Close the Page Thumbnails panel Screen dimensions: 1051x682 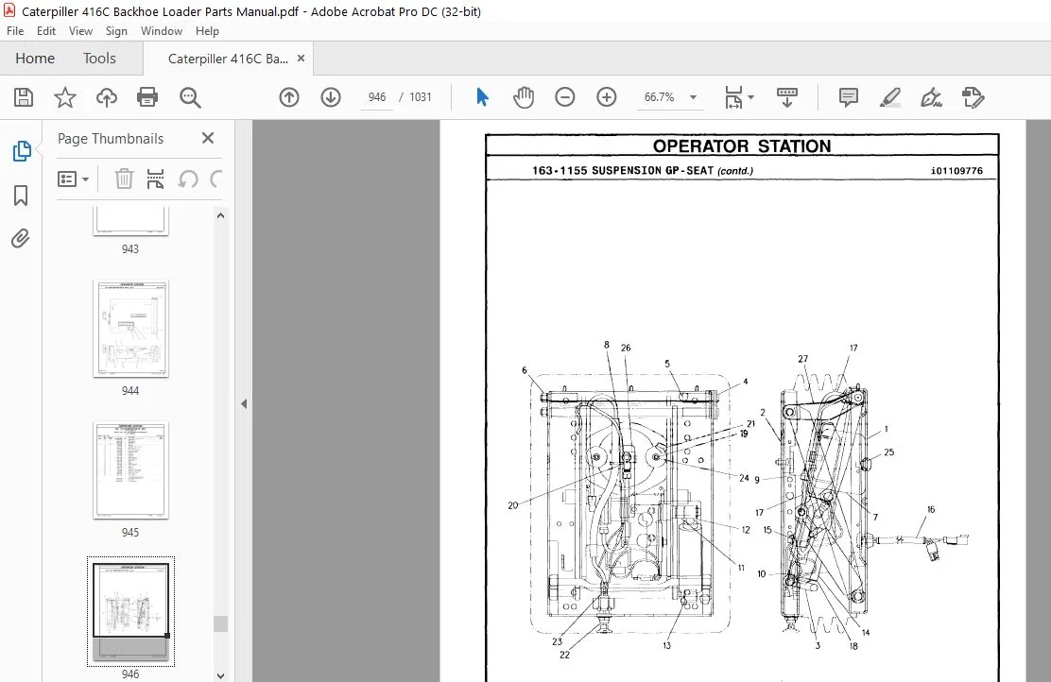point(208,138)
